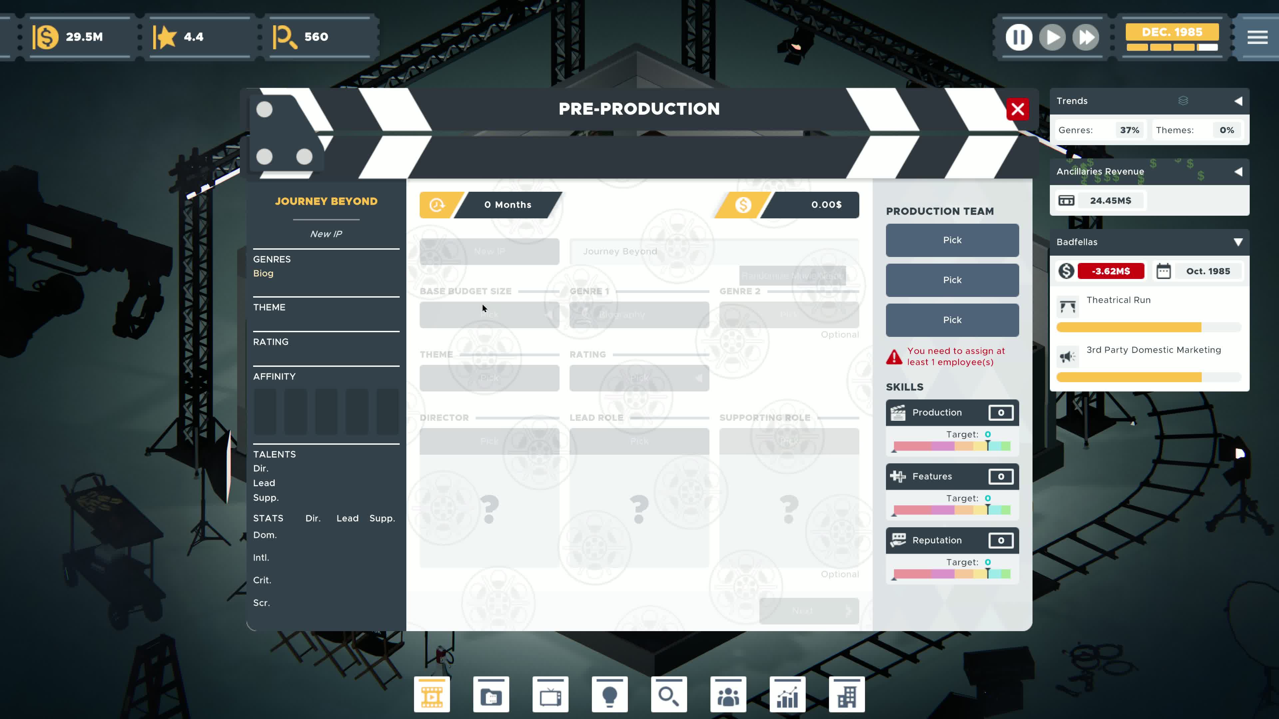The width and height of the screenshot is (1279, 719).
Task: Click the magnifying glass search icon
Action: pyautogui.click(x=669, y=694)
